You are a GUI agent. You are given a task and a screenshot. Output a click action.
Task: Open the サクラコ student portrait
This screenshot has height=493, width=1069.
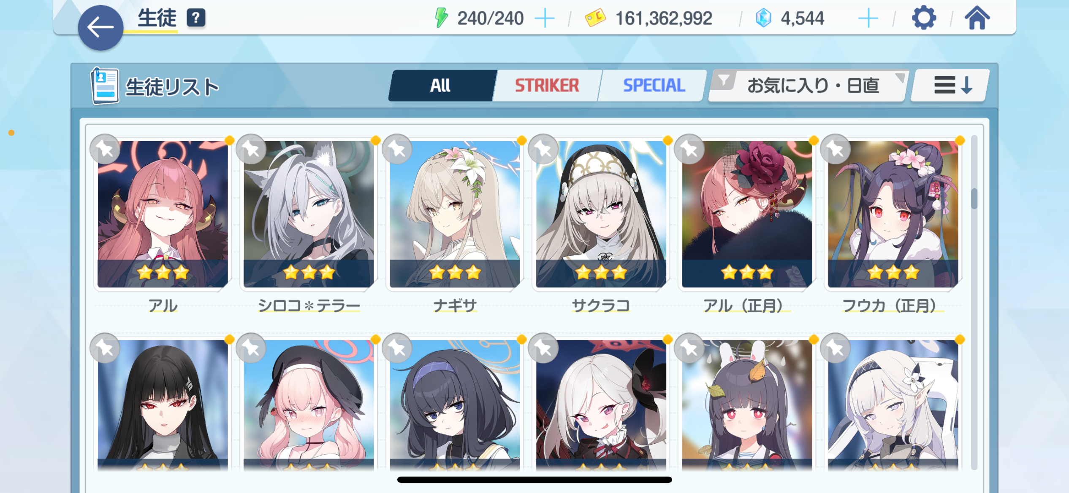pyautogui.click(x=601, y=215)
